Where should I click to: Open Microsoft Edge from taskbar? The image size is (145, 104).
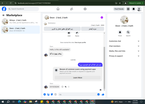(19, 102)
